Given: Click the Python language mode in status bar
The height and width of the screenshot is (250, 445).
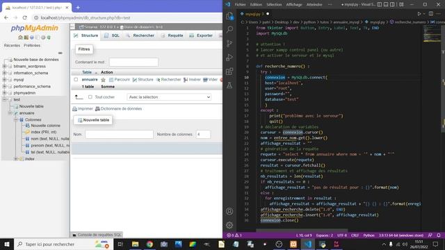Looking at the screenshot, I should [369, 235].
